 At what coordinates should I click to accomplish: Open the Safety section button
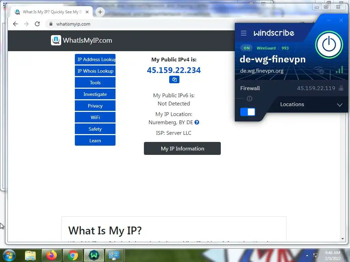tap(95, 129)
